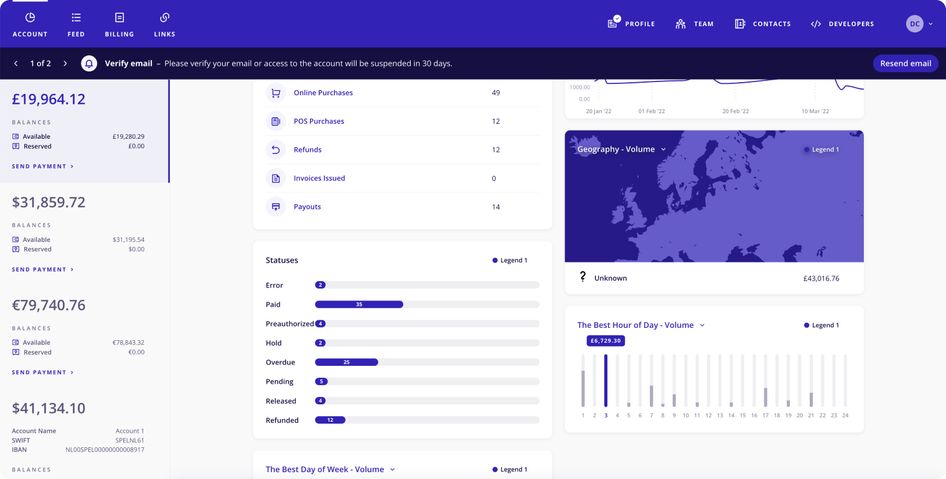
Task: Click the Resend email button
Action: [905, 63]
